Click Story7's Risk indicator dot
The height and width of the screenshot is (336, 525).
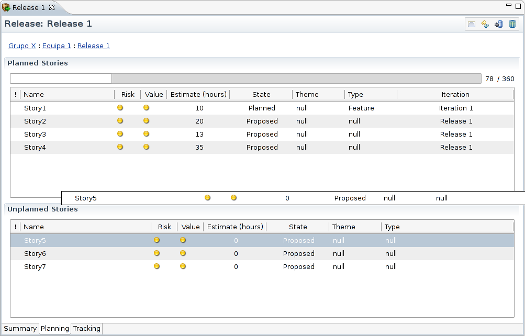point(157,266)
